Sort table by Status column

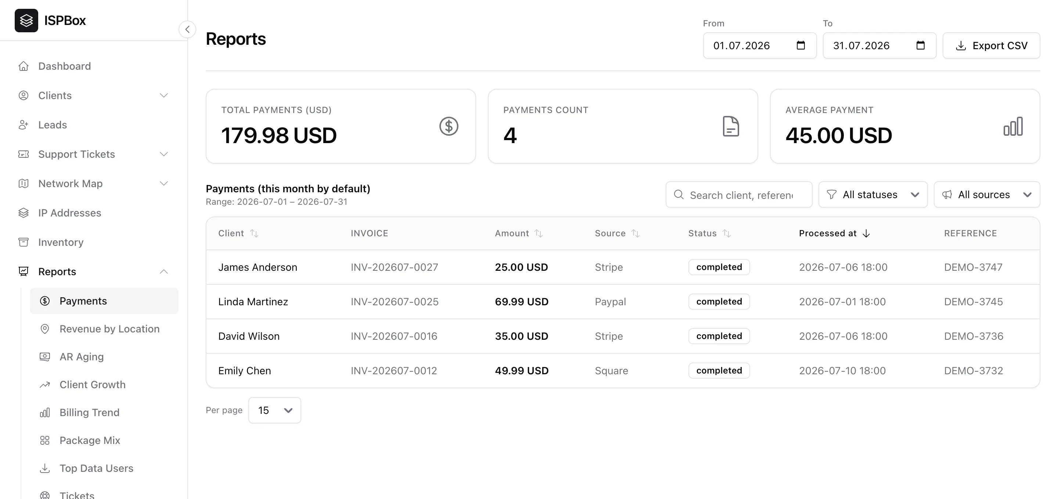point(710,233)
